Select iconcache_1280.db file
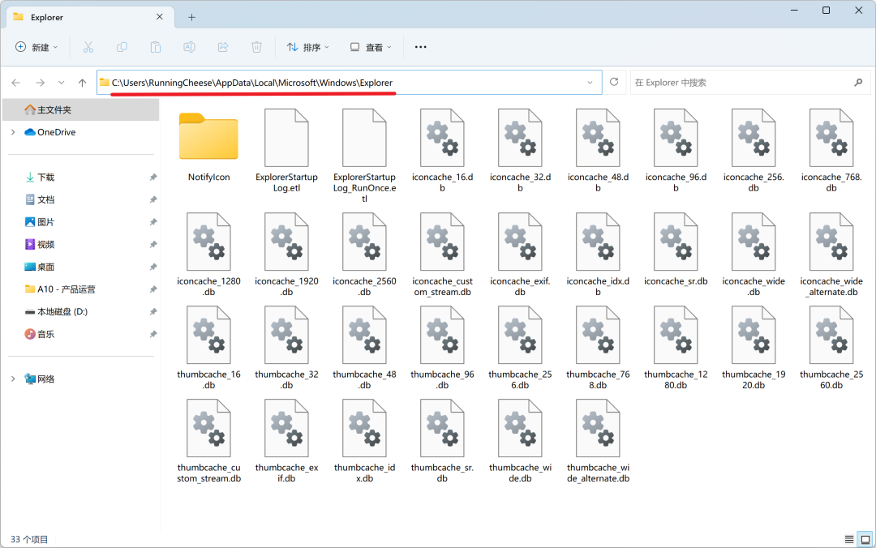Image resolution: width=876 pixels, height=548 pixels. coord(209,255)
